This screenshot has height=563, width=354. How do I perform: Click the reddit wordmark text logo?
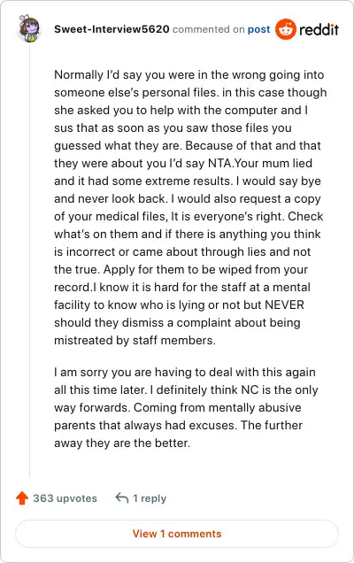[x=319, y=29]
